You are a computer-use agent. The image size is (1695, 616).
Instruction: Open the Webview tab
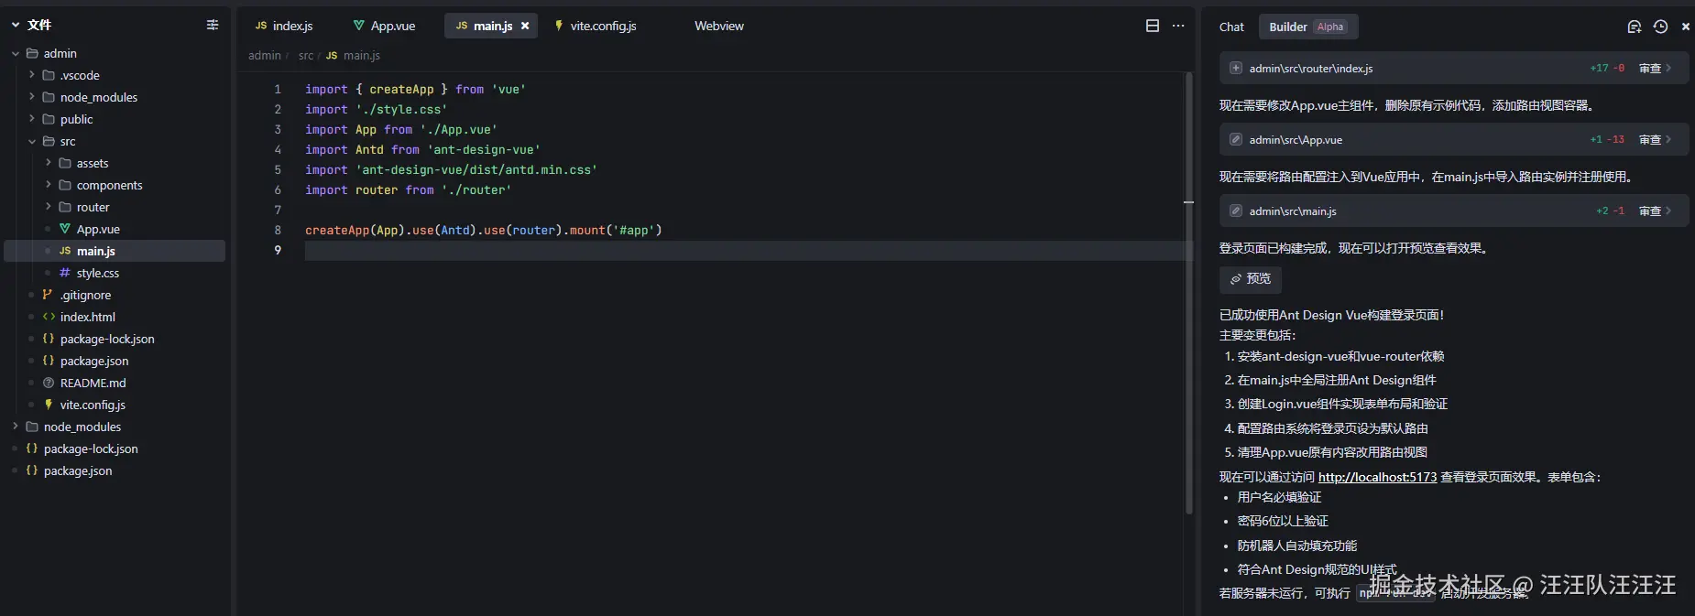point(718,26)
